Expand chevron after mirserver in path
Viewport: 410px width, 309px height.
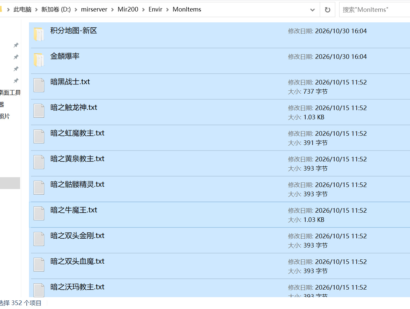click(x=113, y=10)
